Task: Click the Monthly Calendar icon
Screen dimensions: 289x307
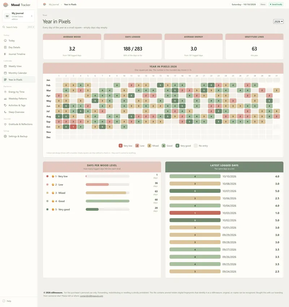Action: pyautogui.click(x=5, y=73)
